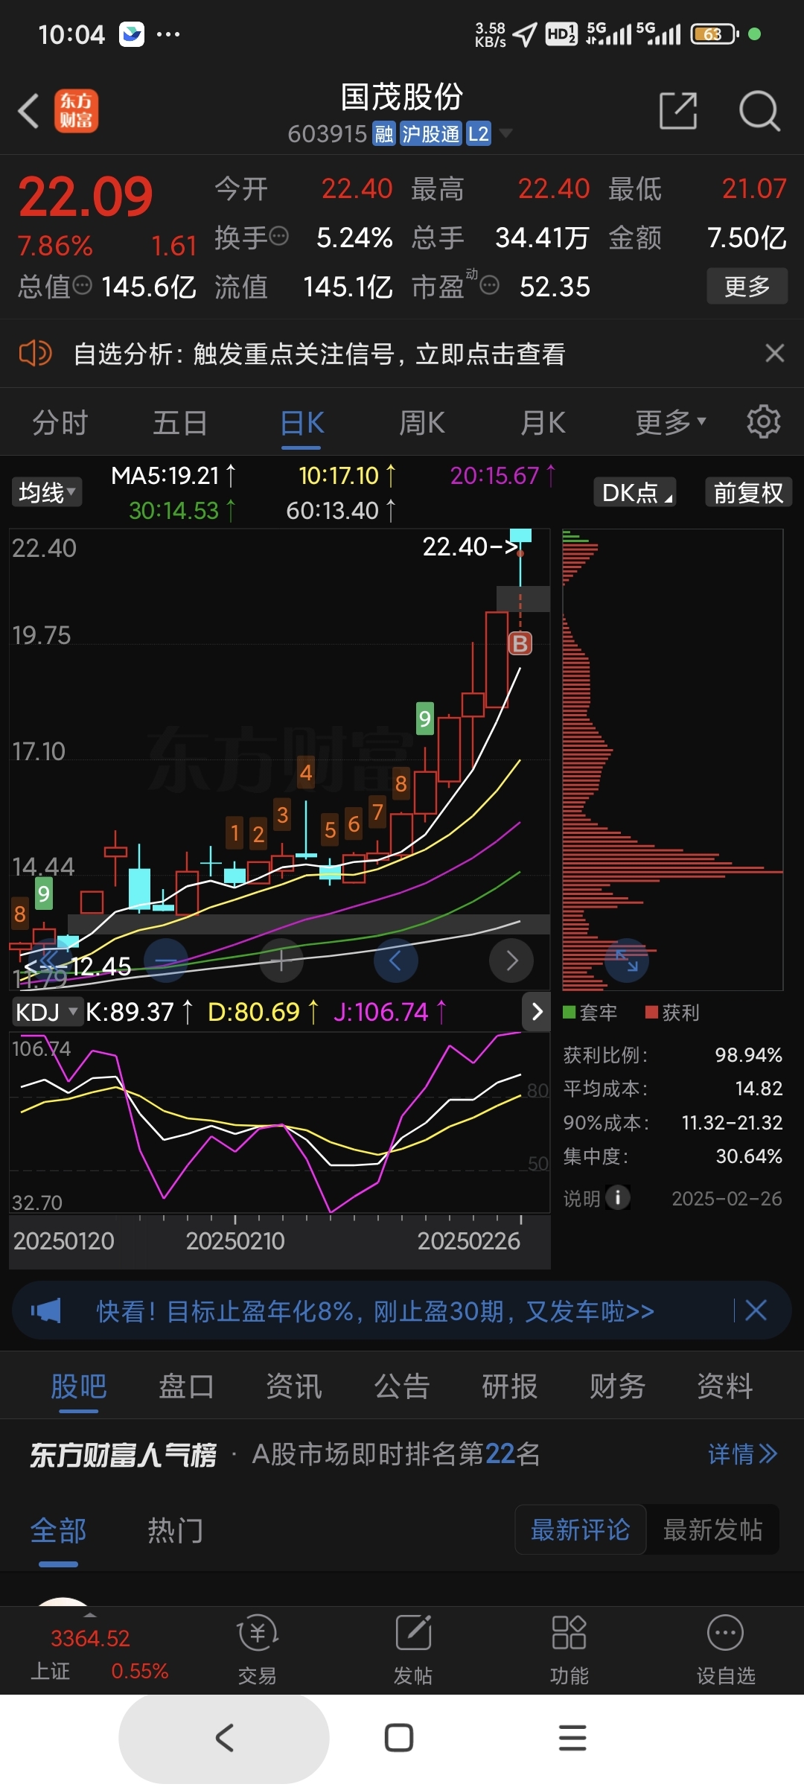Open the 财务 tab

pos(617,1386)
